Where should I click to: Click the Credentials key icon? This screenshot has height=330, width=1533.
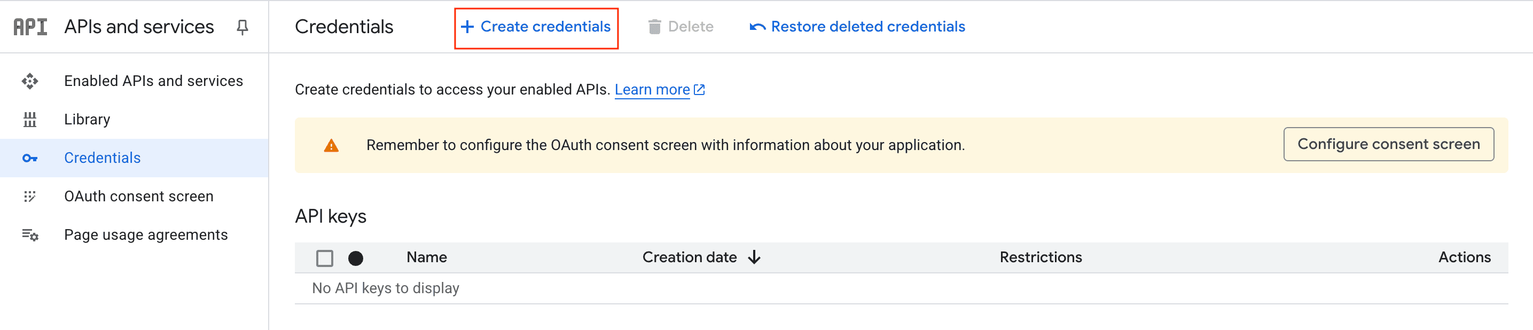tap(30, 158)
